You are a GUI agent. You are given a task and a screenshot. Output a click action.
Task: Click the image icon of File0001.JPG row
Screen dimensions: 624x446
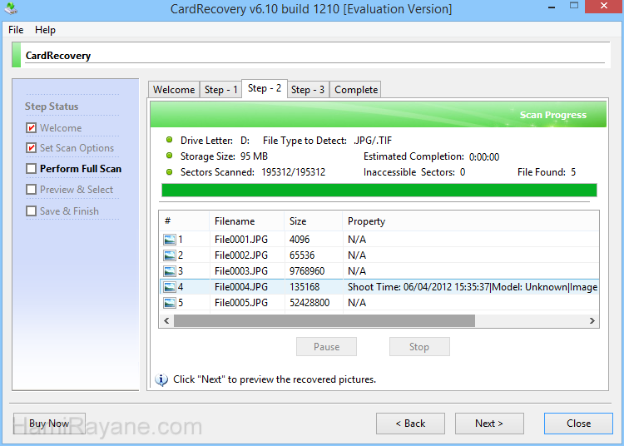pyautogui.click(x=170, y=240)
